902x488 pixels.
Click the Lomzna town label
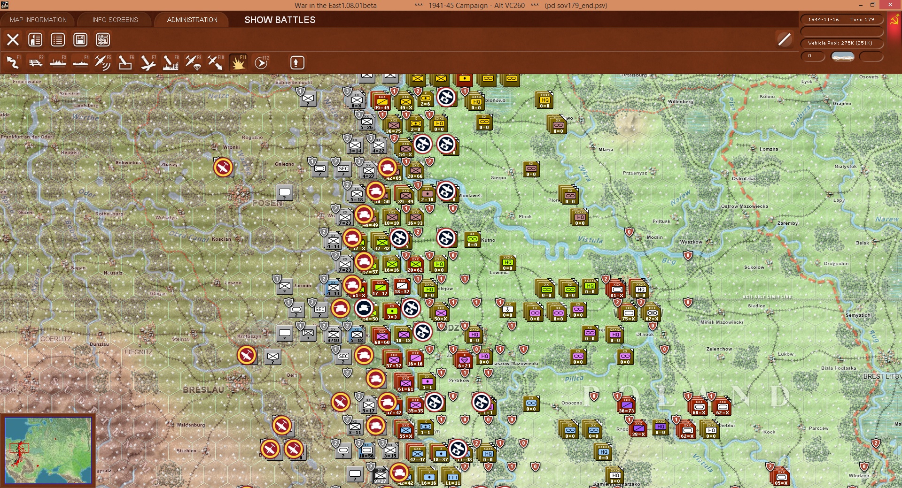click(769, 149)
